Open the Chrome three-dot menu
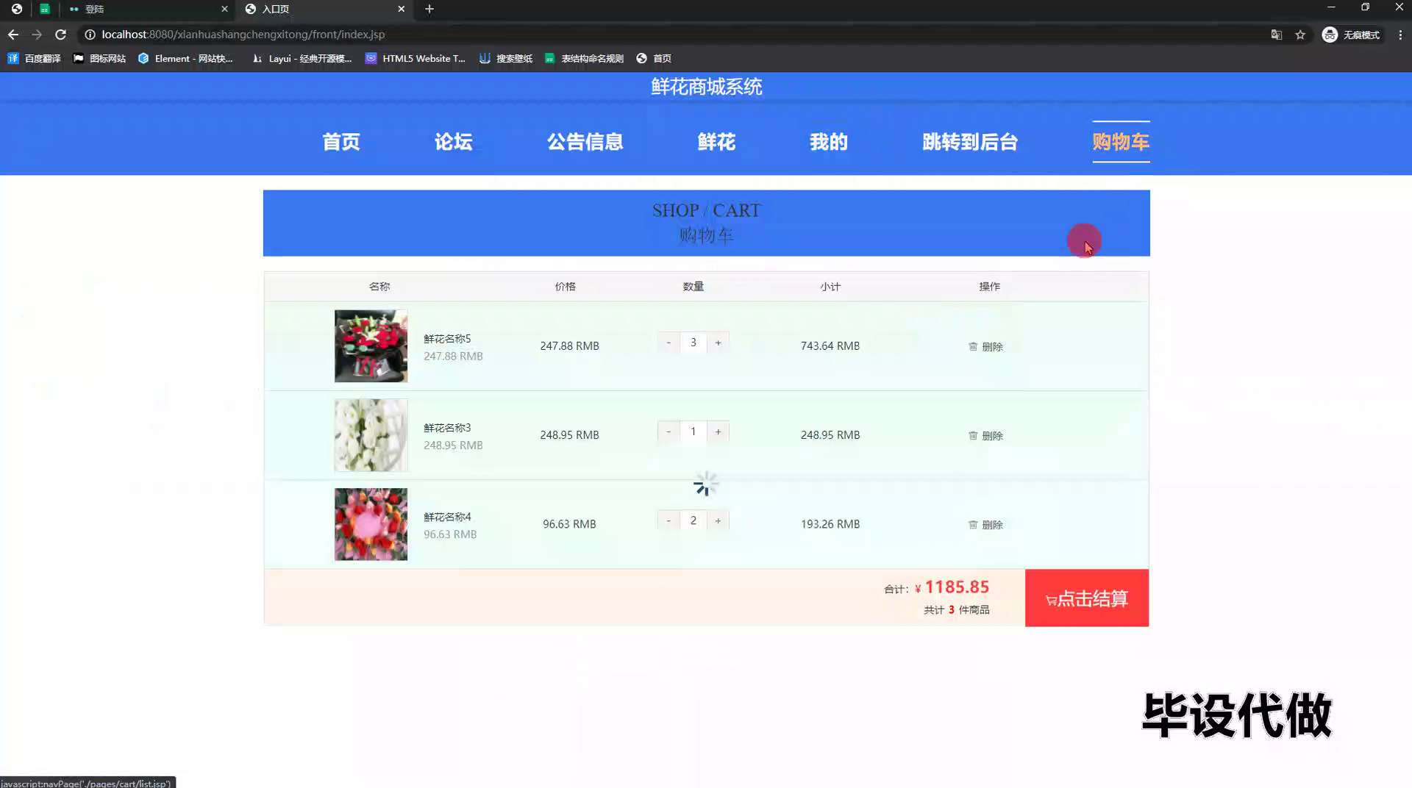 [1400, 35]
